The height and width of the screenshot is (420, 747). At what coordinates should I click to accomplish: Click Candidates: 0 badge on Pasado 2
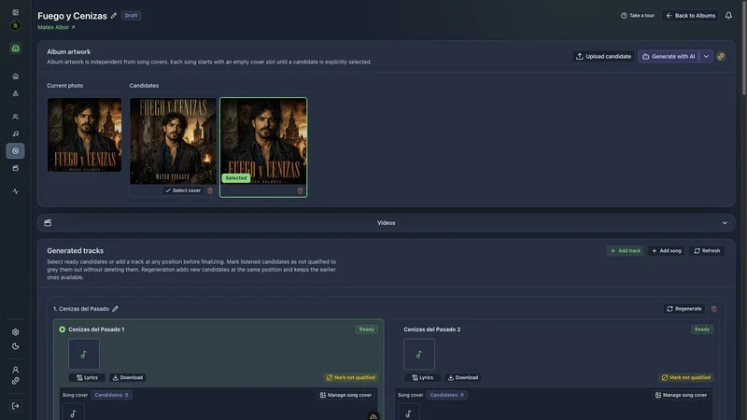(447, 395)
